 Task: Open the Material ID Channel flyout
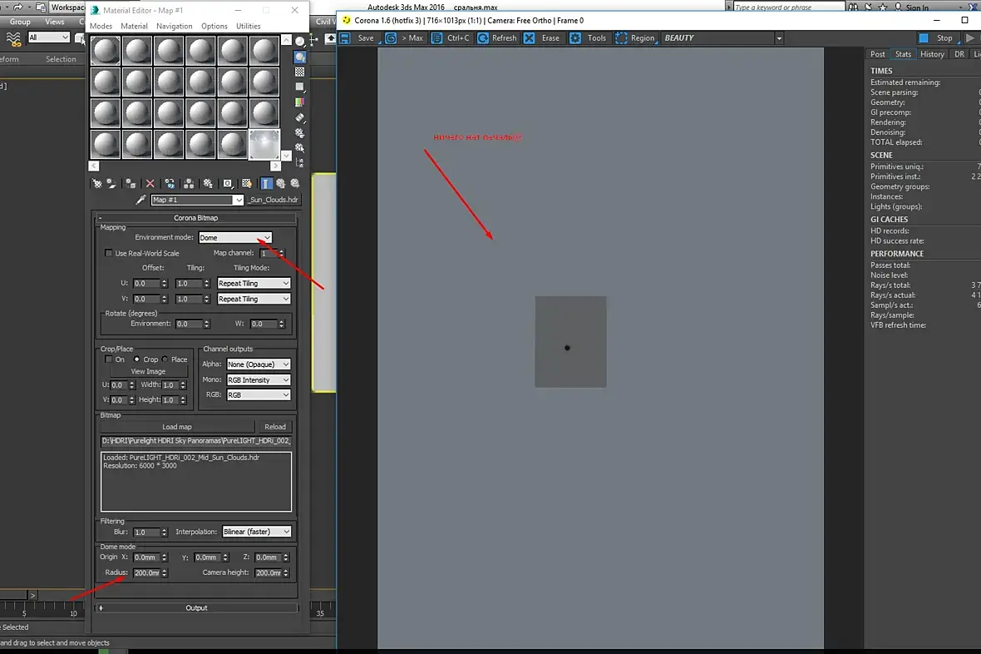228,184
